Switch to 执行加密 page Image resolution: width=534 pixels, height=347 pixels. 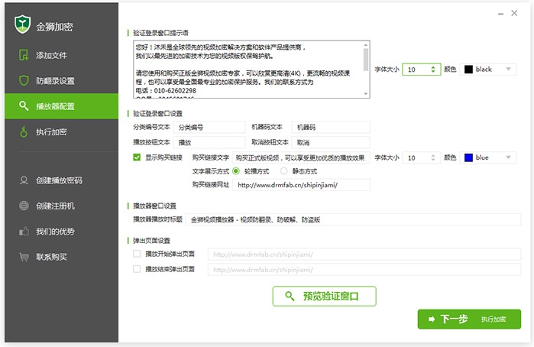pyautogui.click(x=62, y=131)
